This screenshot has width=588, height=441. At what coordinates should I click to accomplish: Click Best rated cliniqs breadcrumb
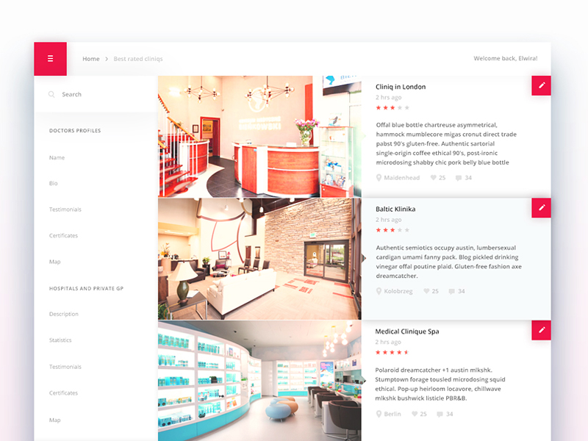138,59
